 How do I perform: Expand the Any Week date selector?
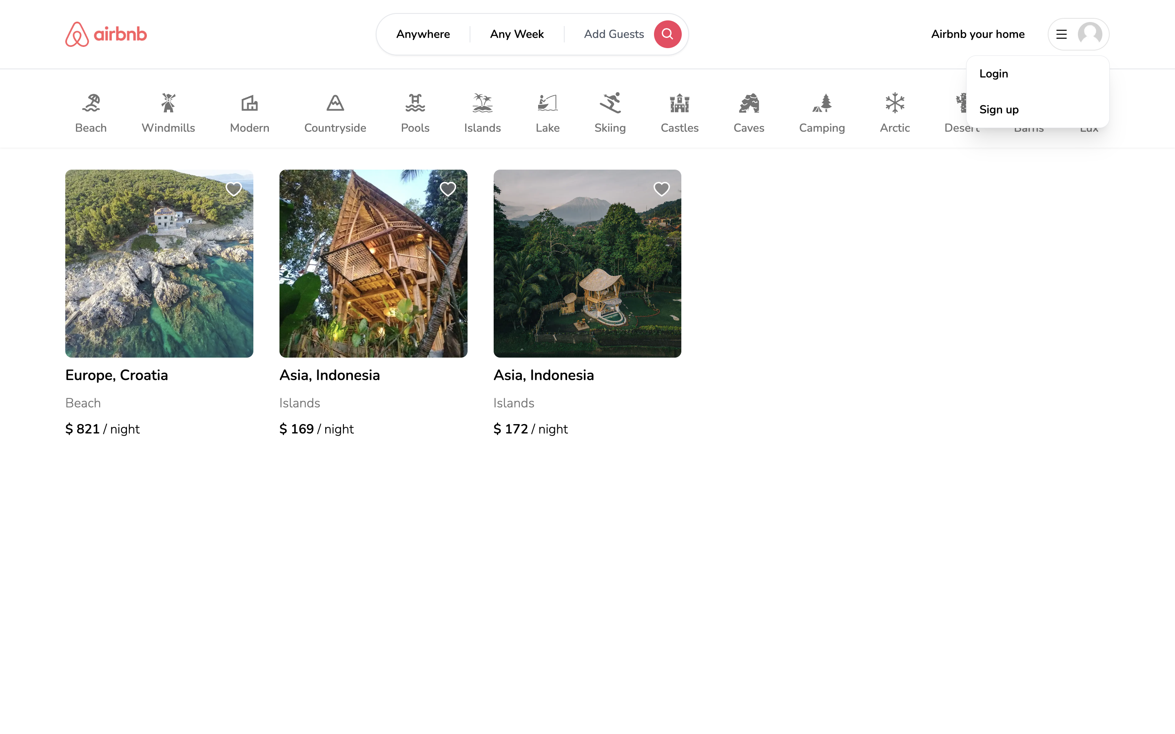[517, 34]
